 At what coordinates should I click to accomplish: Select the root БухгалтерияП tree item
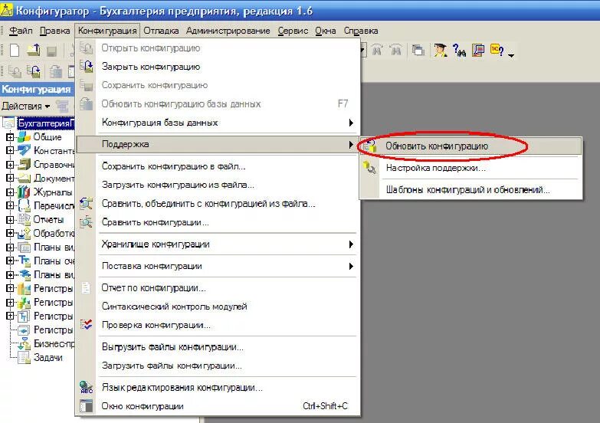coord(45,123)
